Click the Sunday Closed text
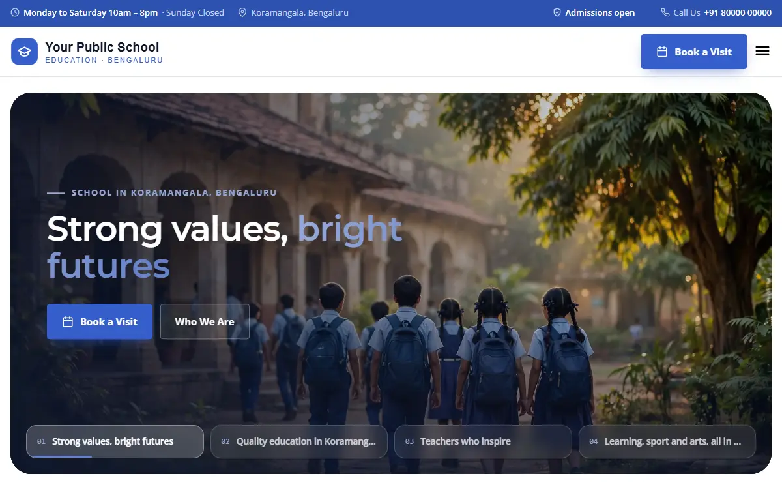782x489 pixels. click(195, 12)
